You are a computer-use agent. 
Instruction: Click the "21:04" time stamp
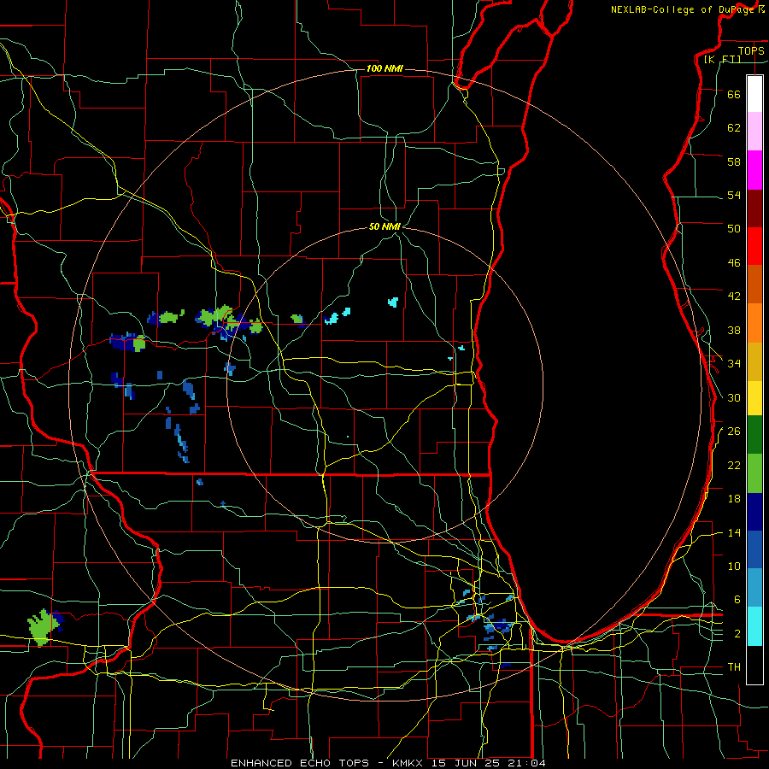pos(525,763)
